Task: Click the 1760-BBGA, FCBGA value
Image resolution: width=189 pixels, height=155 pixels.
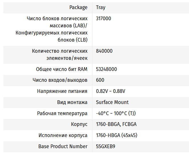Action: point(116,124)
